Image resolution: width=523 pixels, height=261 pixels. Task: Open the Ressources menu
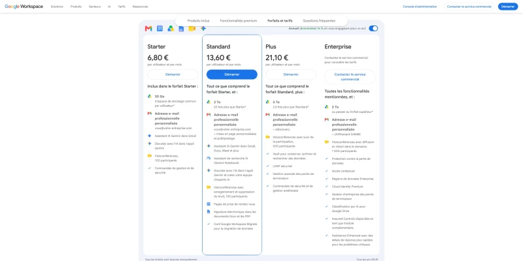(140, 7)
